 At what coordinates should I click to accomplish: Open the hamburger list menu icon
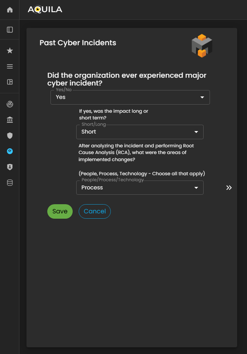[x=10, y=66]
